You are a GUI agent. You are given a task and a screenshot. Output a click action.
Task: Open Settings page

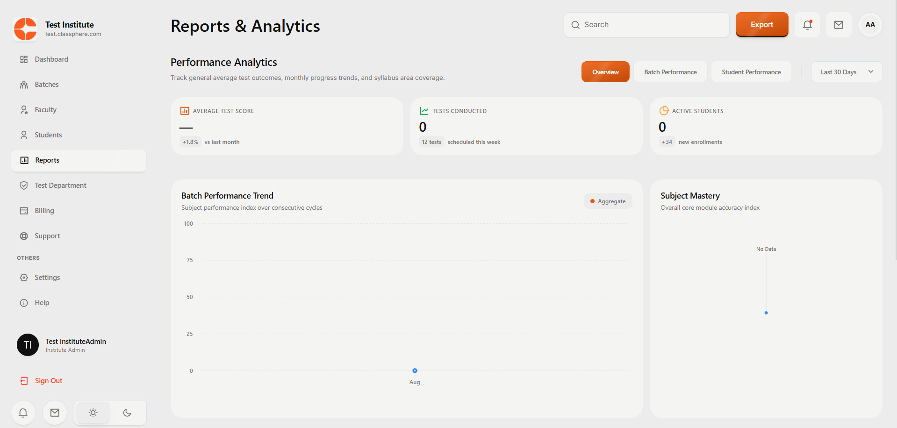(79, 278)
